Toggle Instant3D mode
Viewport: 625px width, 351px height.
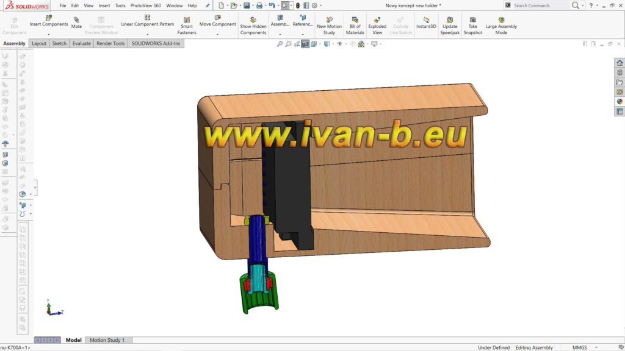(426, 23)
